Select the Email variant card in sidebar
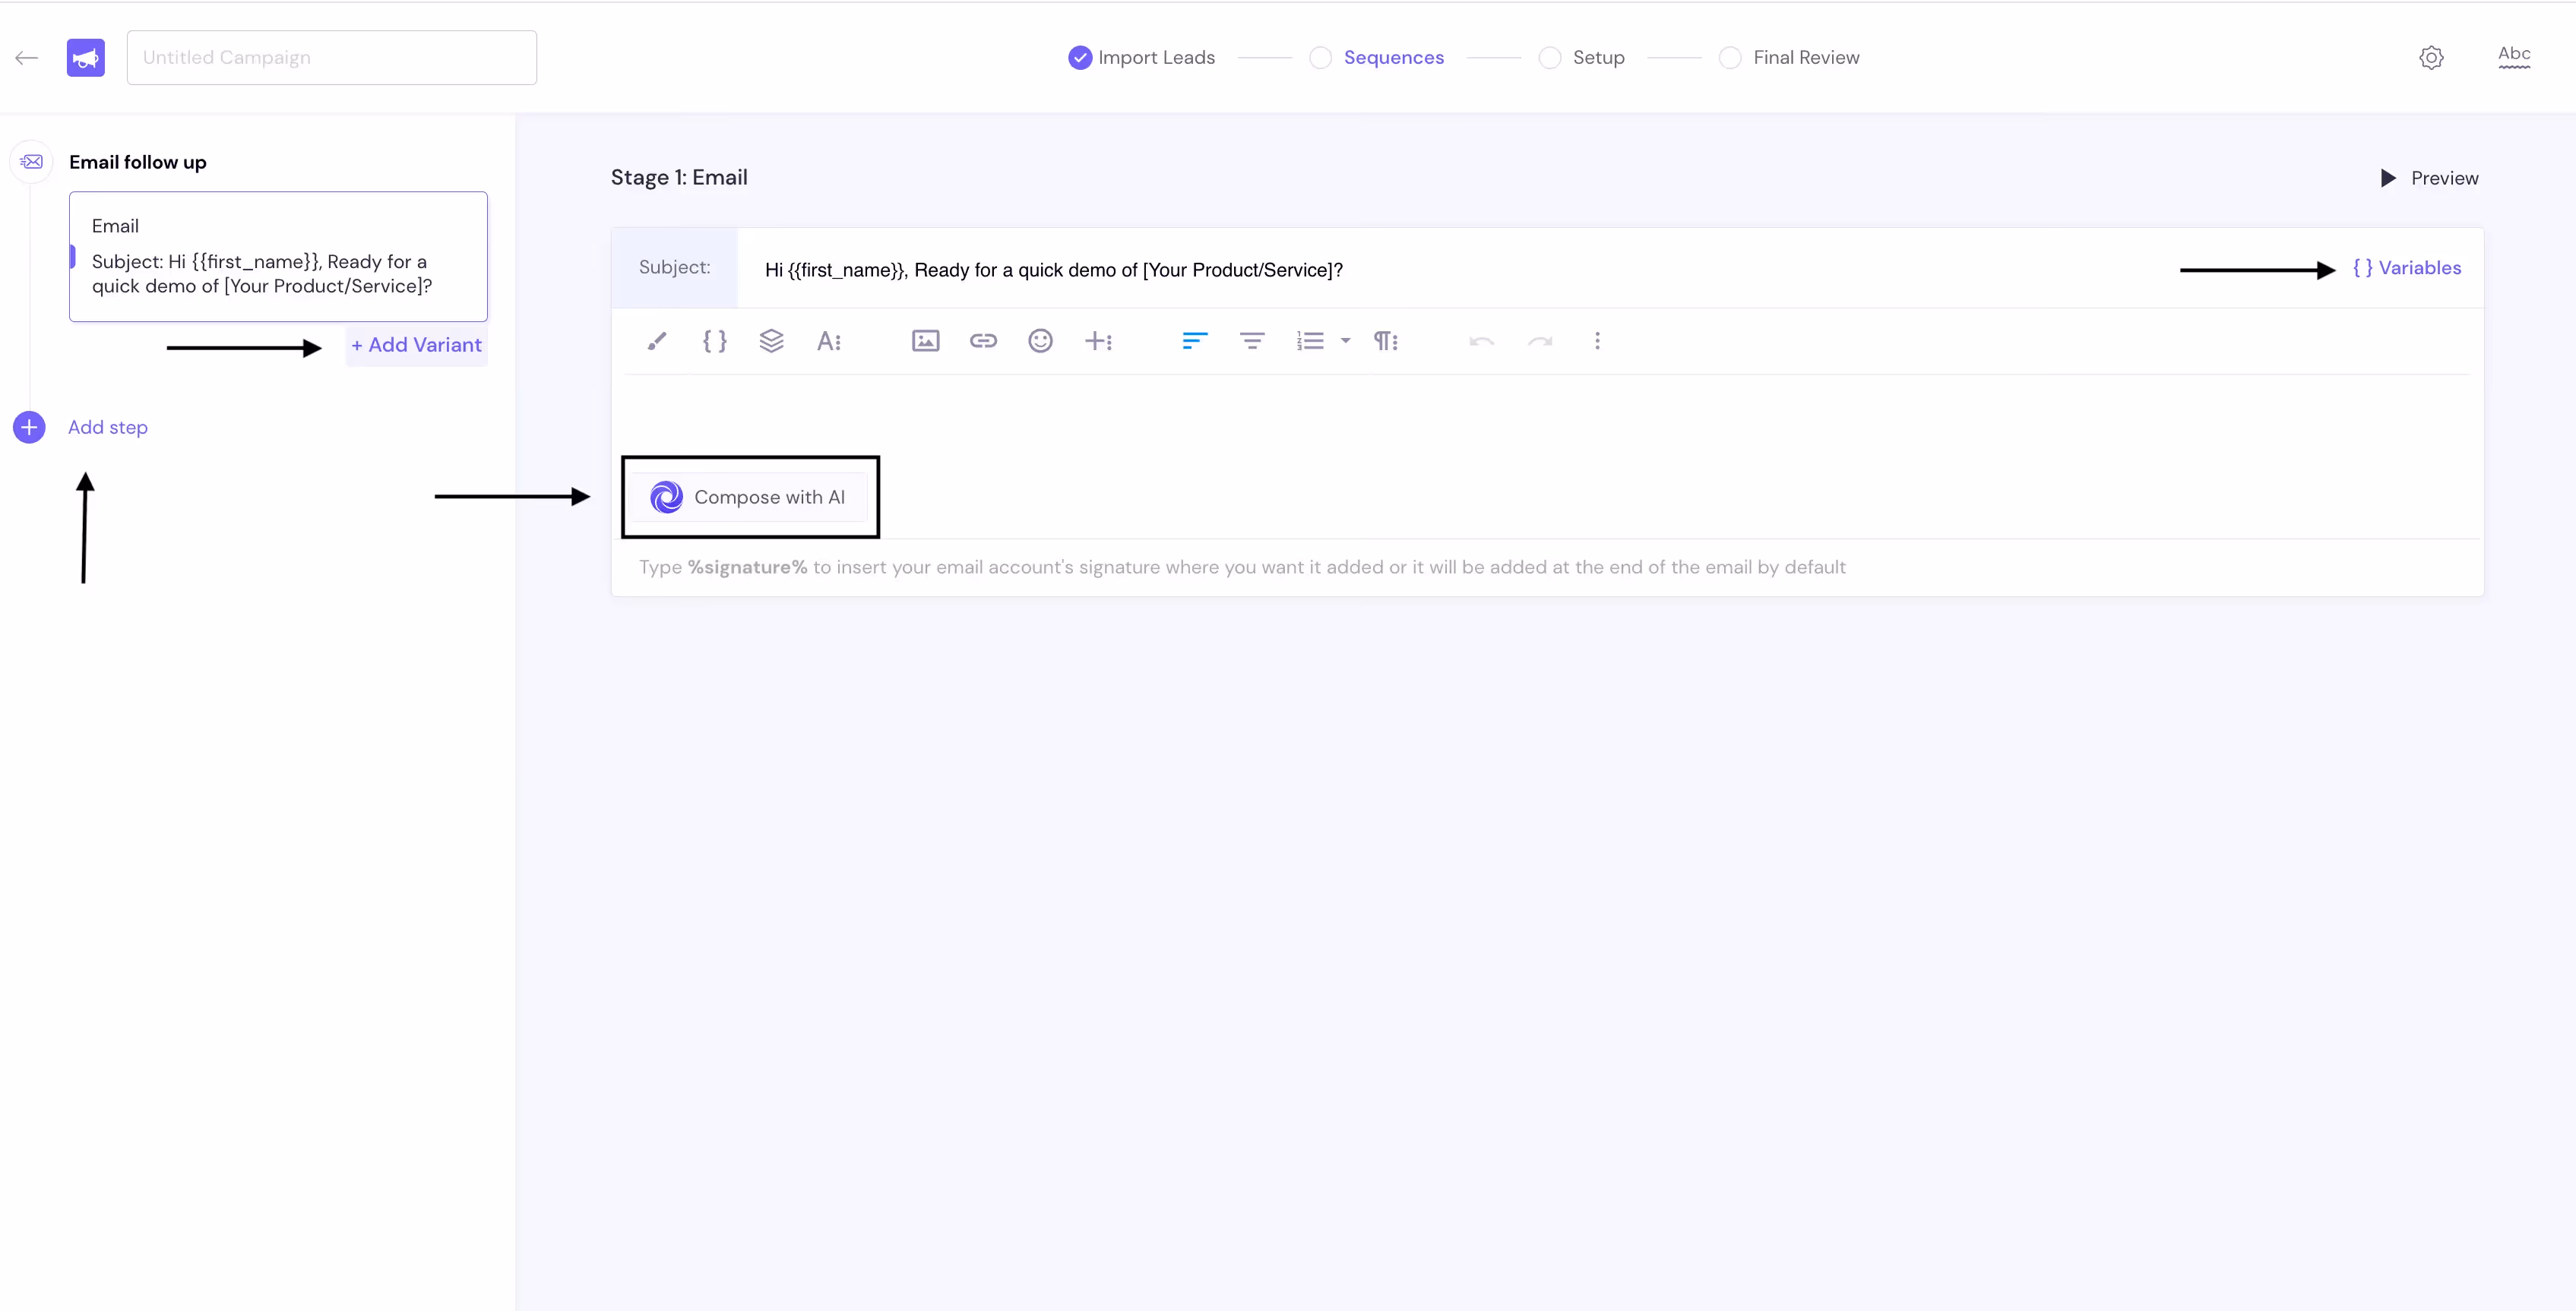The width and height of the screenshot is (2576, 1311). click(278, 257)
